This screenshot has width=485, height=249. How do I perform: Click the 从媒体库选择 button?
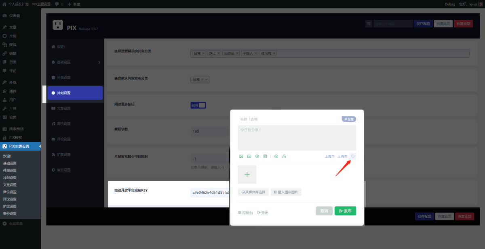click(x=253, y=192)
